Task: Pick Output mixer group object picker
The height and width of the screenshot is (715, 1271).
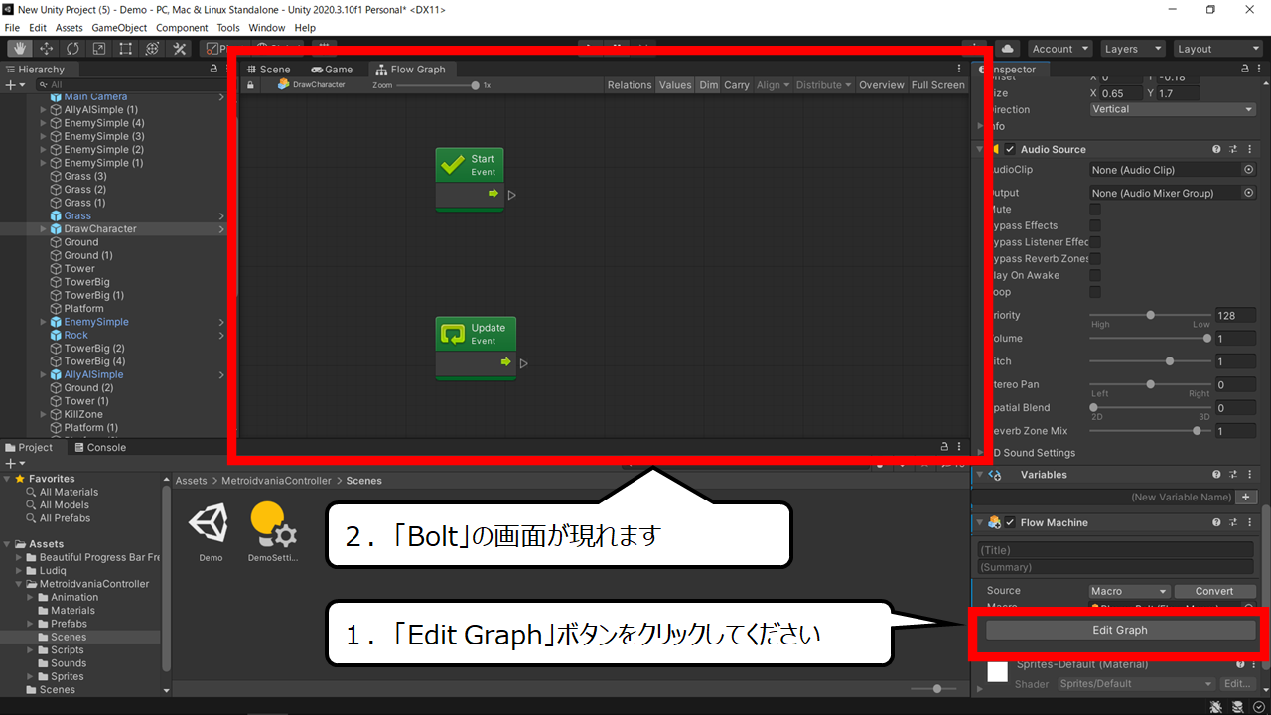Action: [1249, 193]
